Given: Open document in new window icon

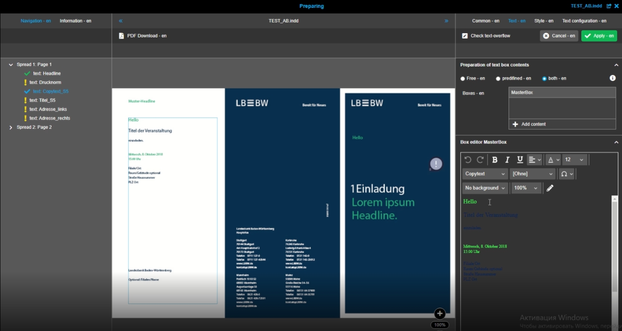Looking at the screenshot, I should click(x=609, y=6).
